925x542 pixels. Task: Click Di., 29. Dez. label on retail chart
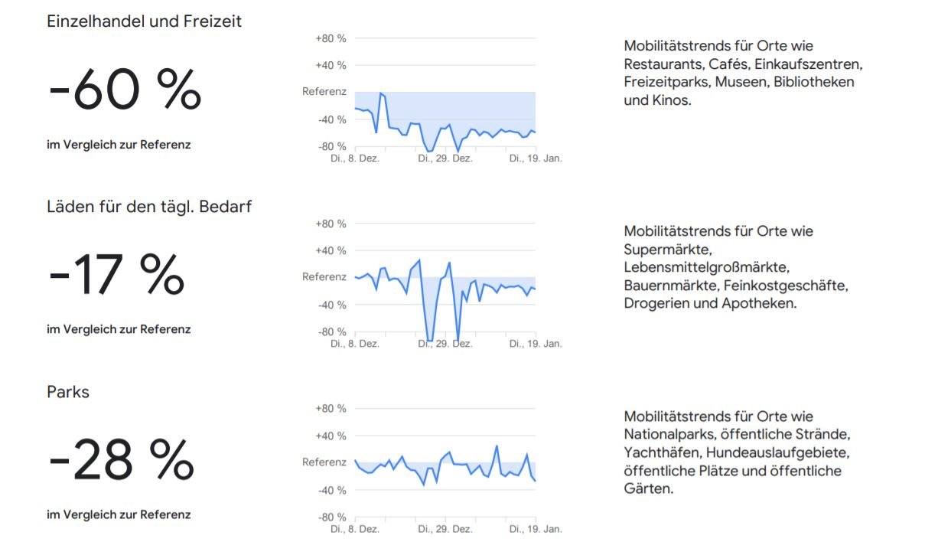coord(445,158)
